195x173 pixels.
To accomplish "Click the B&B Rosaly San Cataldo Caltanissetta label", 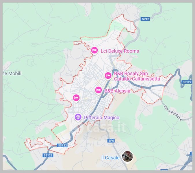I will pyautogui.click(x=137, y=76).
